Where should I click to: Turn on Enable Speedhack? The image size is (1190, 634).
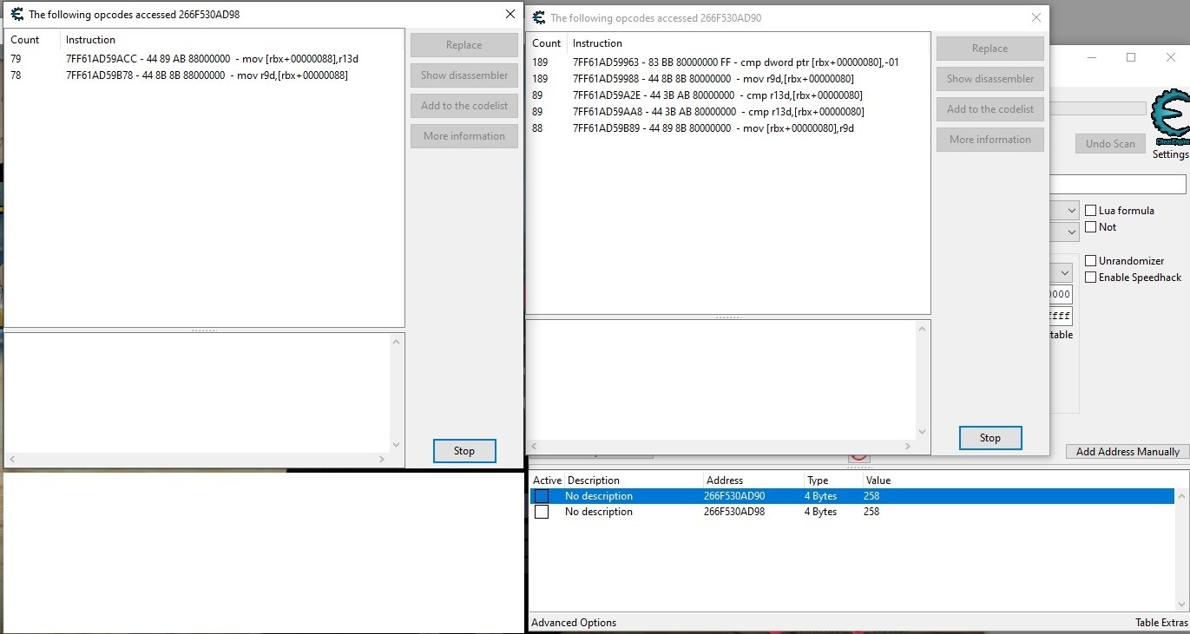(1091, 278)
